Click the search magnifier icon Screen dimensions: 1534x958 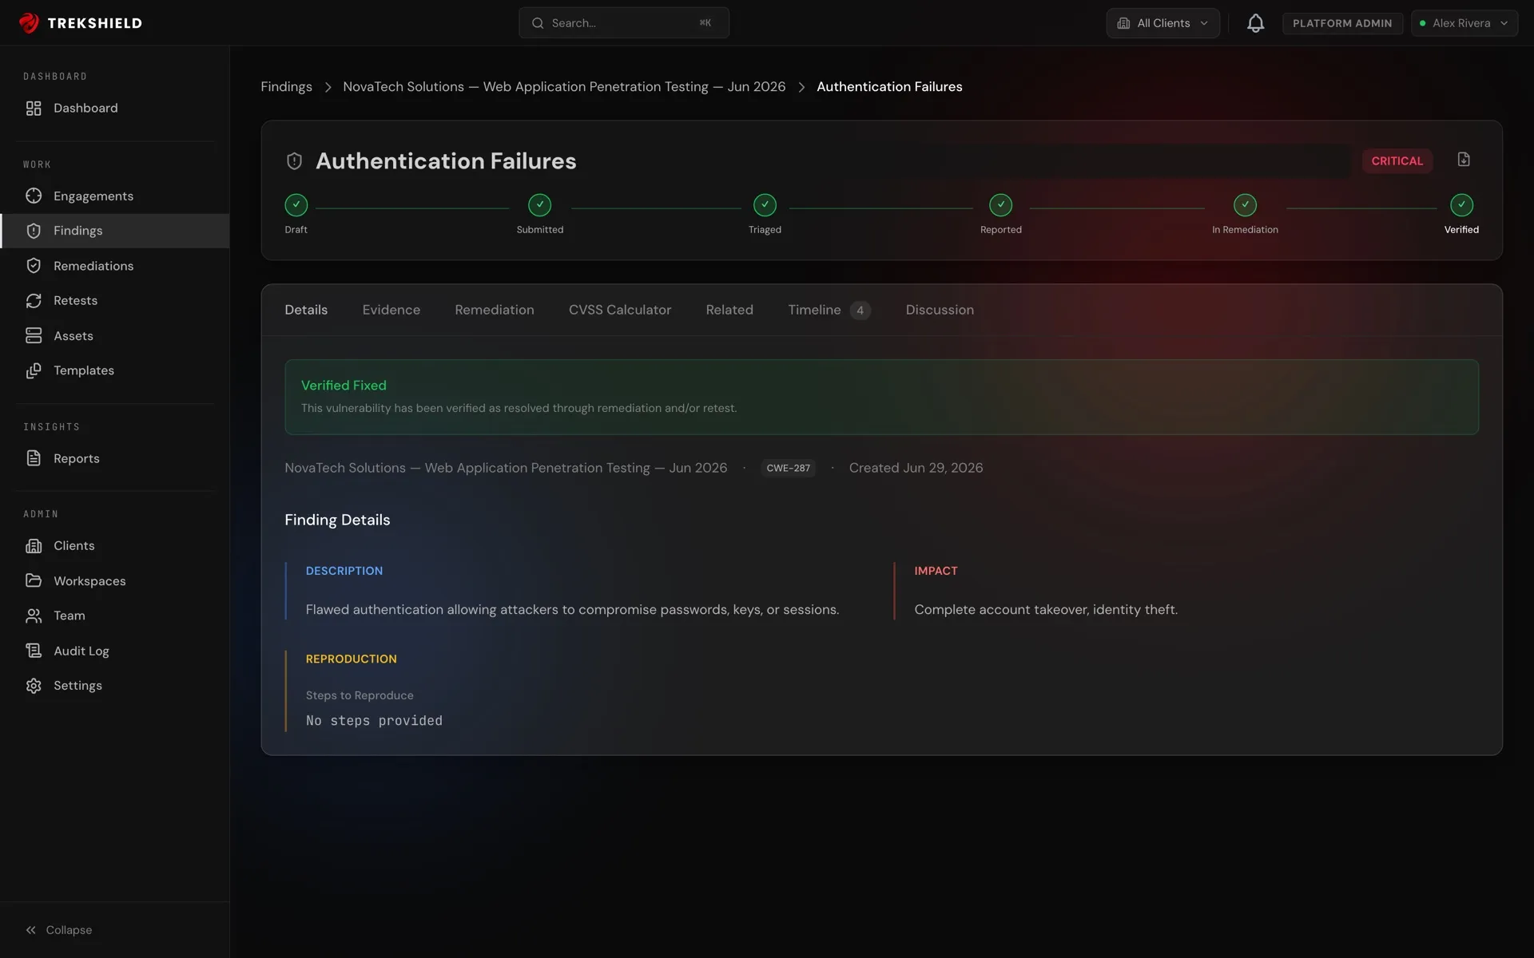pos(538,23)
